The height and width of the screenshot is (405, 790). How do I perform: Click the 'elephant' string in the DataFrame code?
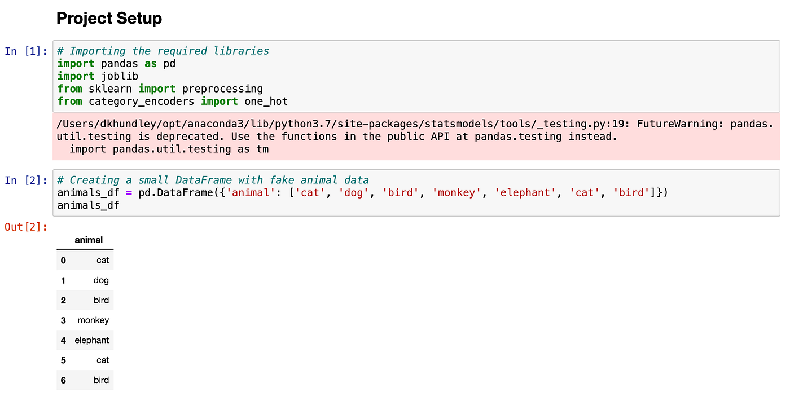point(526,192)
